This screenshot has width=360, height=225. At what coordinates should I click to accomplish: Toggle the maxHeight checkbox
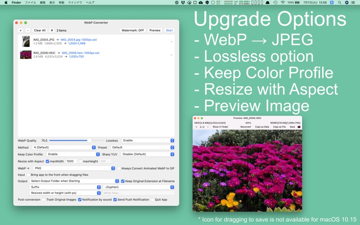(x=81, y=161)
